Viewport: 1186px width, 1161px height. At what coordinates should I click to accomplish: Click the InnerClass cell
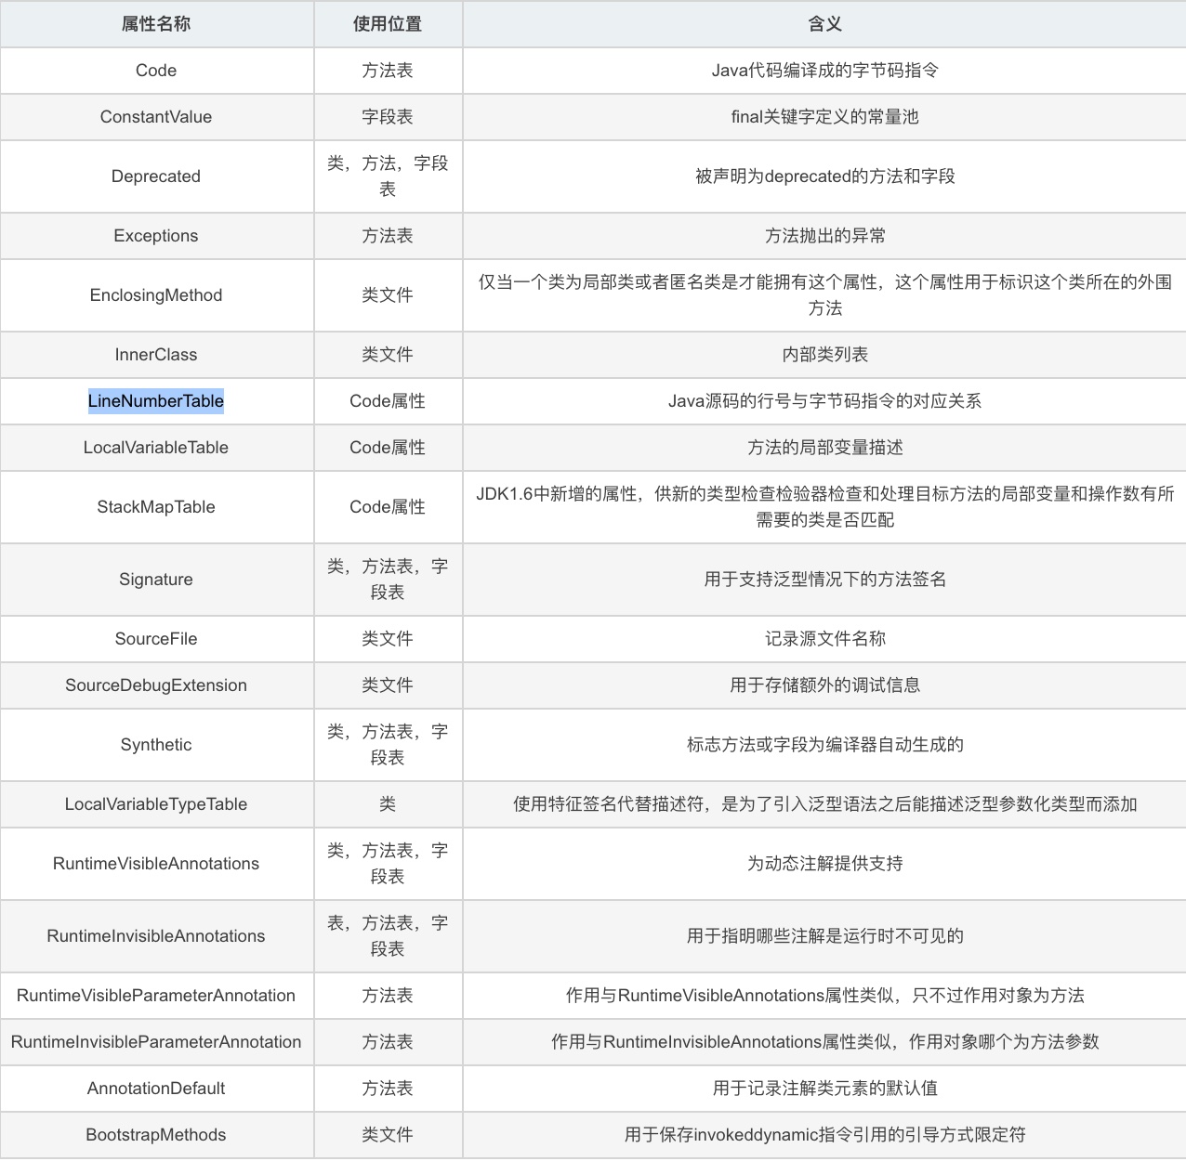(x=156, y=355)
